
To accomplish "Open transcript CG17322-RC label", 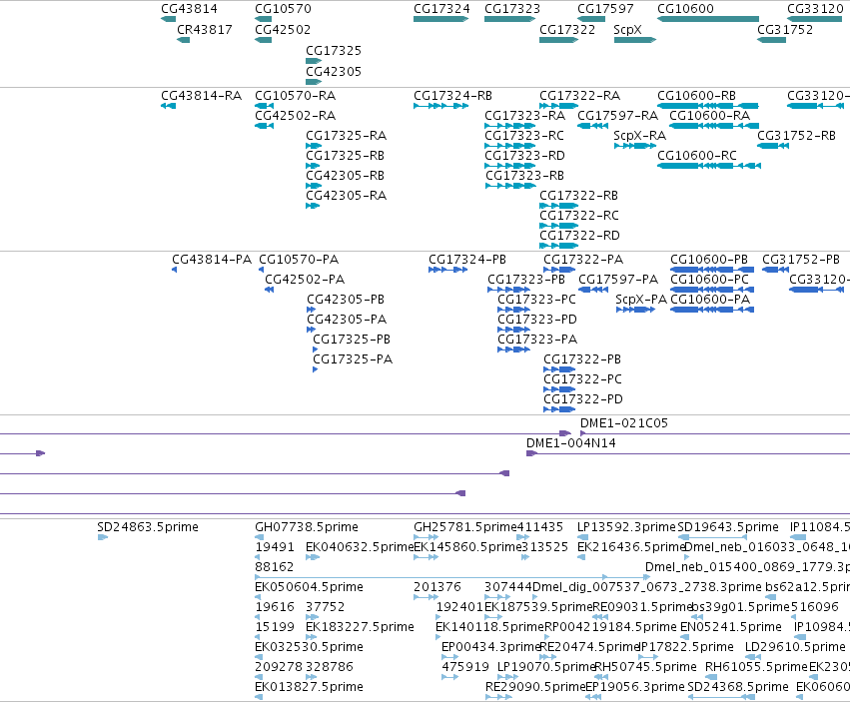I will 579,216.
